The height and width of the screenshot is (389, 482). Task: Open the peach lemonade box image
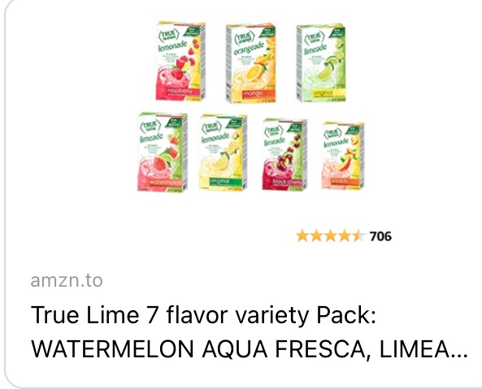click(343, 156)
